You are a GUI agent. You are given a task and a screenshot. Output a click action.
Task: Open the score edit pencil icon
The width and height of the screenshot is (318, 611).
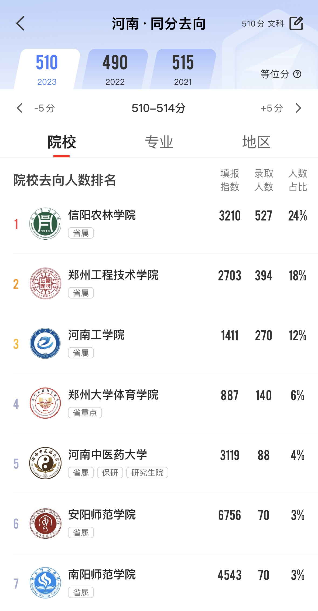click(x=296, y=23)
